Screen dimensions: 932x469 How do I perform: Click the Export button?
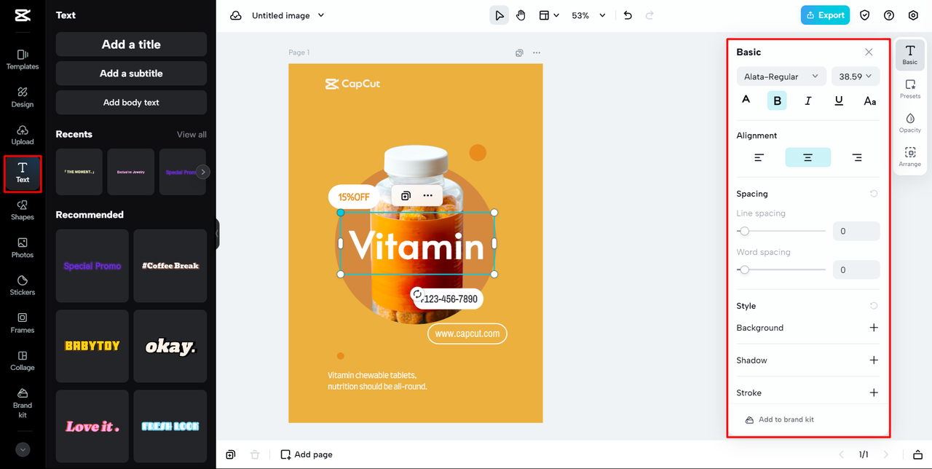click(x=825, y=15)
